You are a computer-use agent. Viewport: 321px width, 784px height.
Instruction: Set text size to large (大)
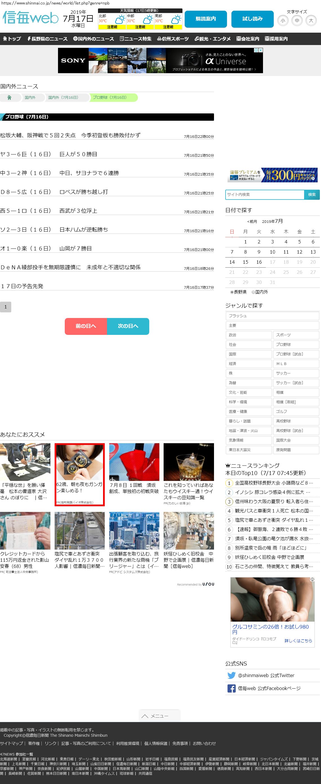click(311, 21)
